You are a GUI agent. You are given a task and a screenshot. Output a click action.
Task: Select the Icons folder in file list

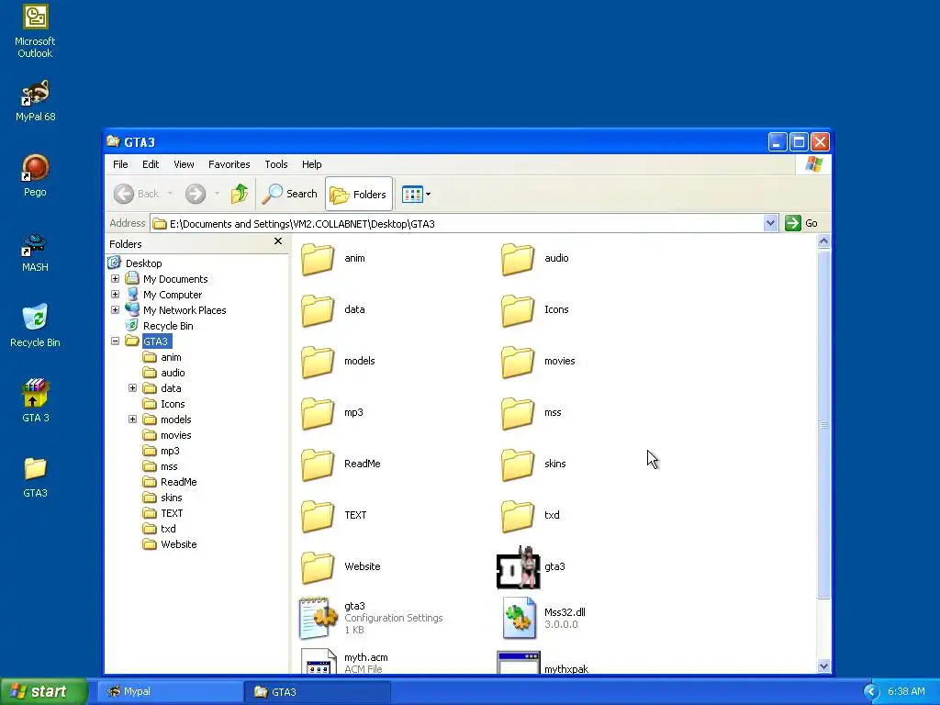click(x=535, y=310)
